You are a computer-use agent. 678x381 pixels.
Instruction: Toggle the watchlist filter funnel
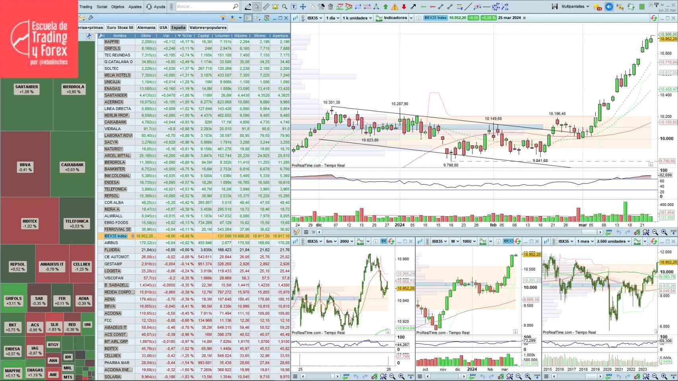pos(223,19)
